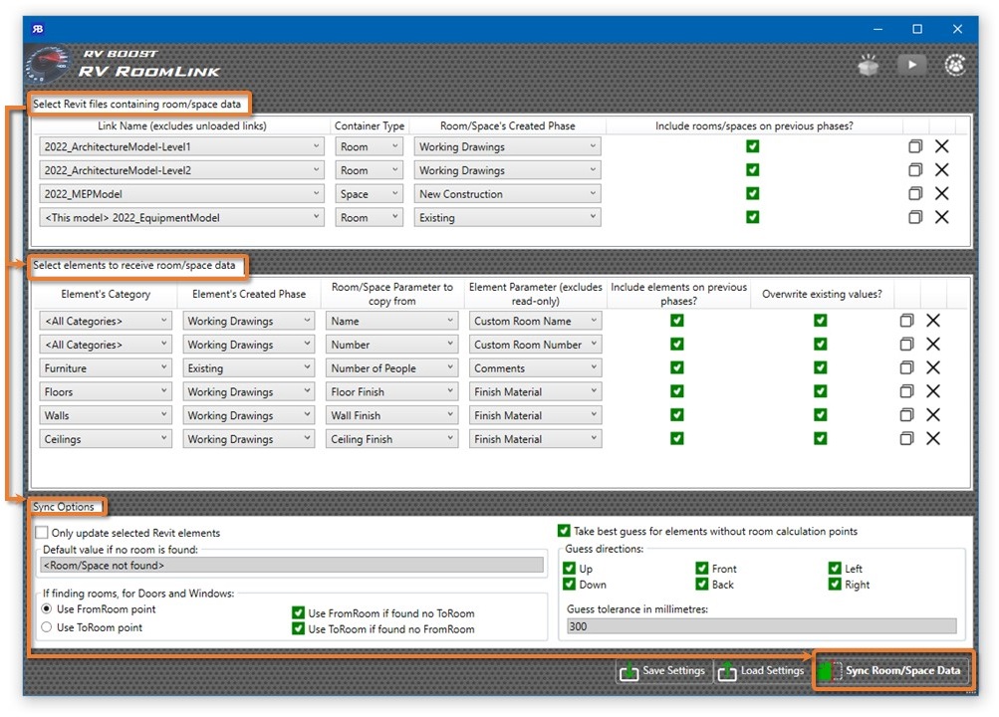
Task: Duplicate the Floors element row
Action: [906, 391]
